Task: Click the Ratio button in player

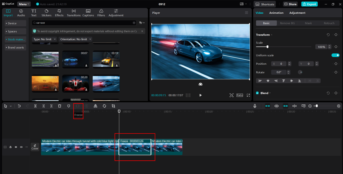Action: (240, 95)
